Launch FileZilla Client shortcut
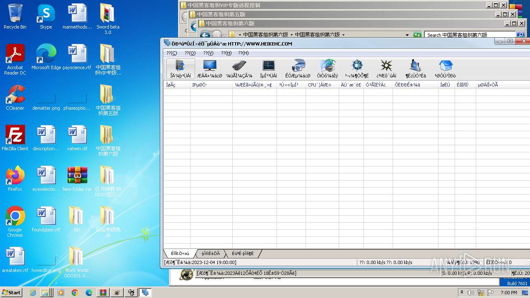Screen dimensions: 530x298 click(x=15, y=139)
